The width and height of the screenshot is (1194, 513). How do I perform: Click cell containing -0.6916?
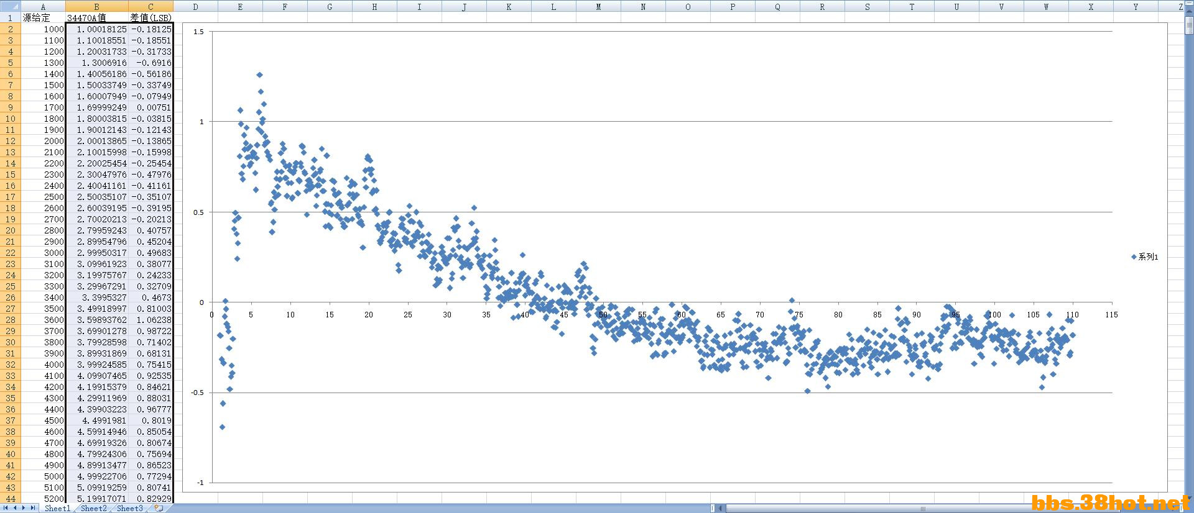pos(150,63)
